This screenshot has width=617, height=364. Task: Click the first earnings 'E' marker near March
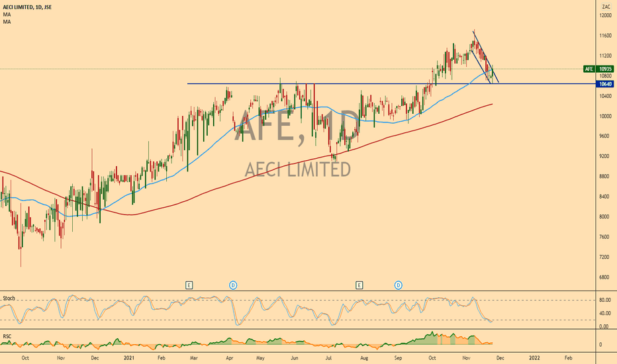tap(189, 285)
